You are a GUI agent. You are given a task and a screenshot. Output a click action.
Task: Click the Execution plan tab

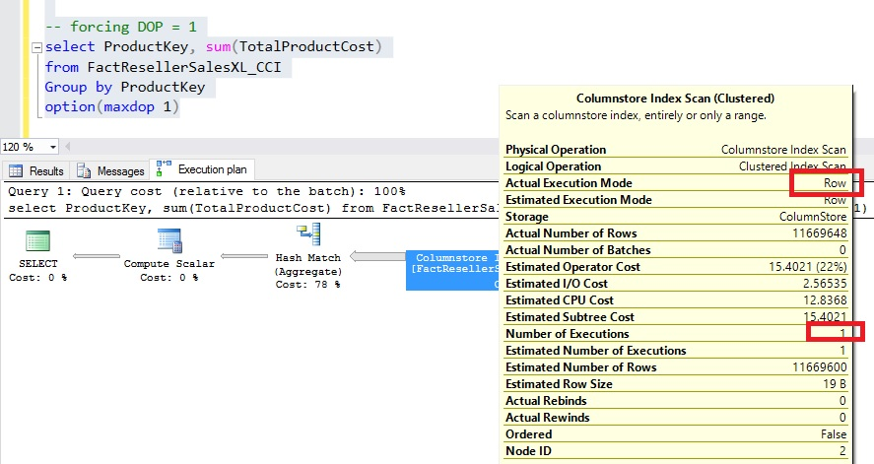click(203, 170)
